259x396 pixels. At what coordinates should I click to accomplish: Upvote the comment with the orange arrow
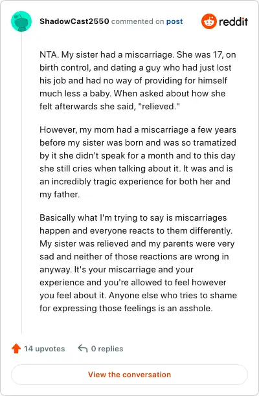pyautogui.click(x=16, y=349)
